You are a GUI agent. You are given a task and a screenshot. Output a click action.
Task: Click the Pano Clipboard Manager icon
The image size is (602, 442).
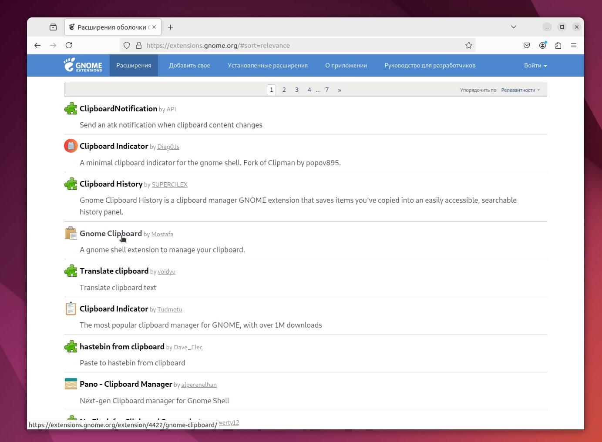[x=71, y=384]
